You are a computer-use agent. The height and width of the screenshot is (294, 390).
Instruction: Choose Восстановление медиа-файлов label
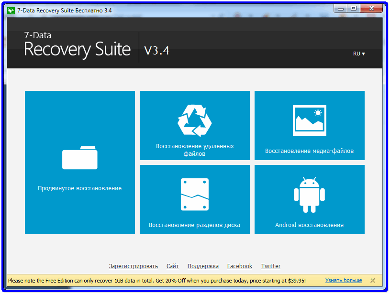[x=309, y=151]
